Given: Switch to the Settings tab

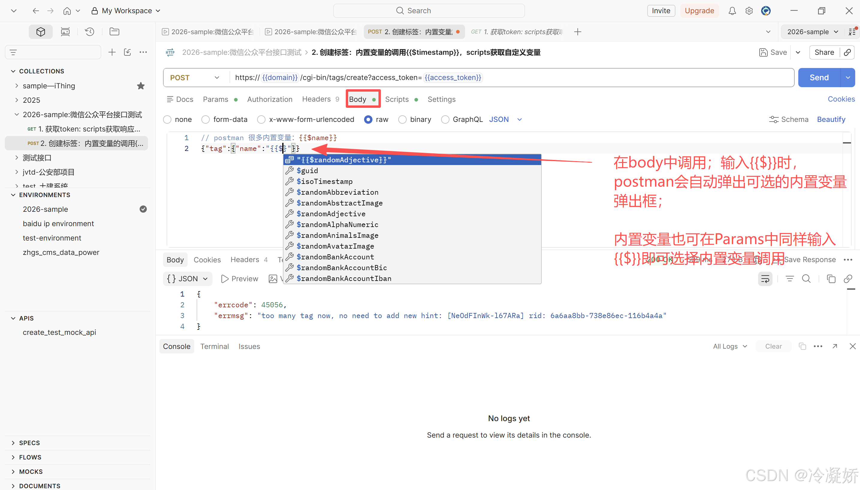Looking at the screenshot, I should click(x=441, y=99).
